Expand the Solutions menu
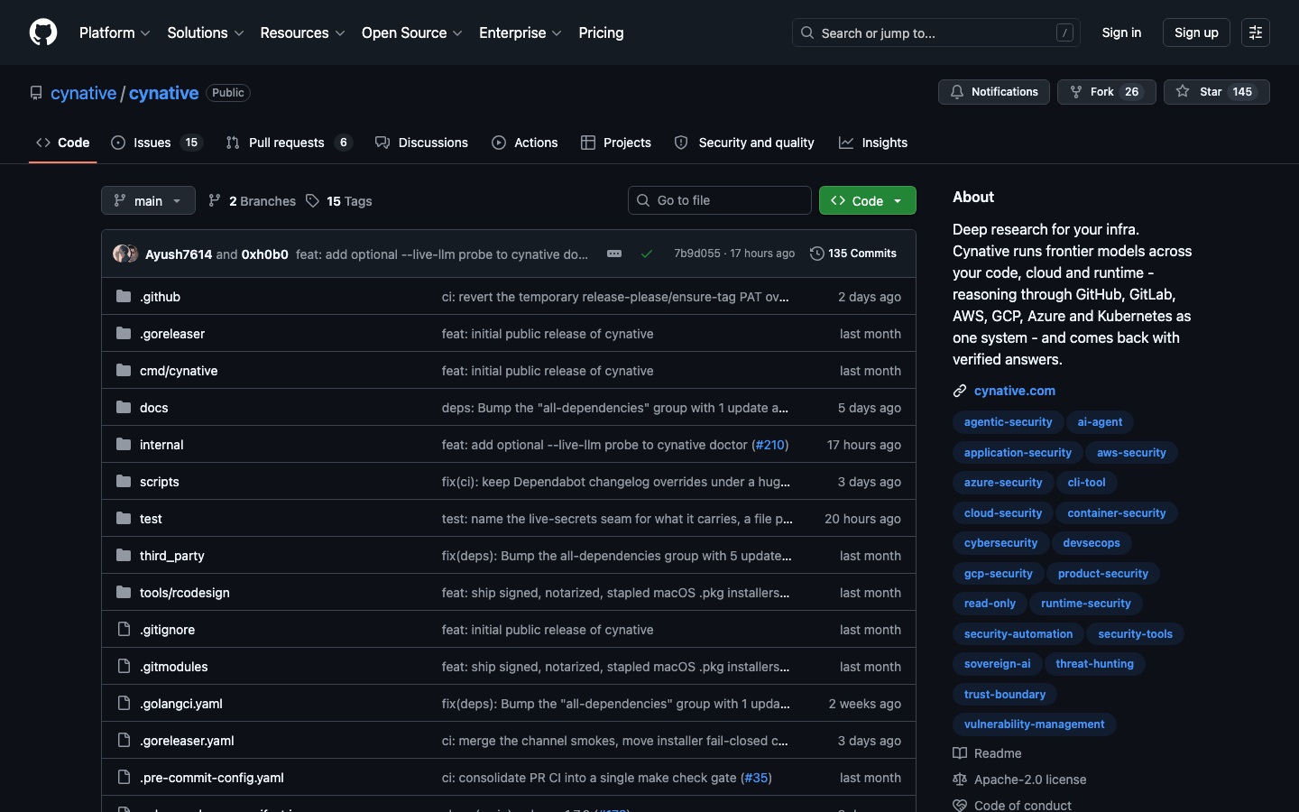The height and width of the screenshot is (812, 1299). (x=206, y=32)
